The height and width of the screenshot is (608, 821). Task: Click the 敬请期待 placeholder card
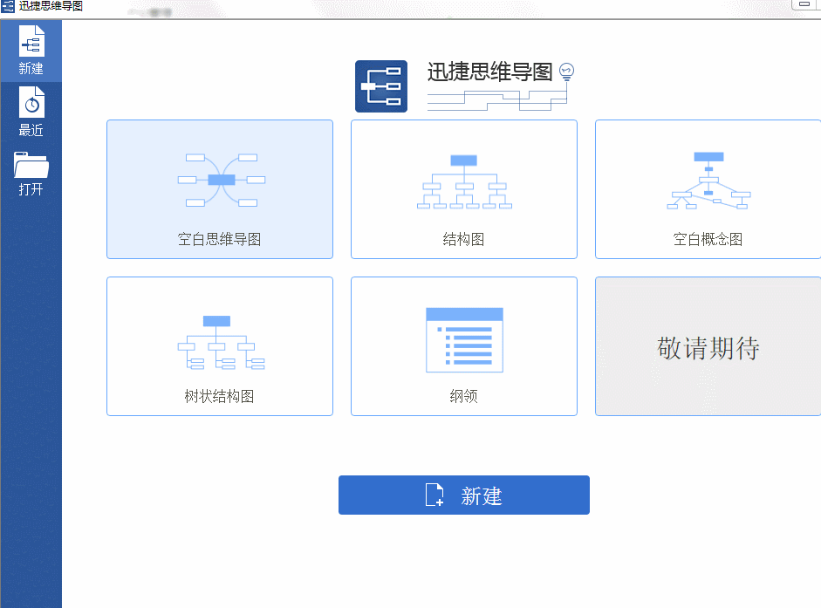708,346
